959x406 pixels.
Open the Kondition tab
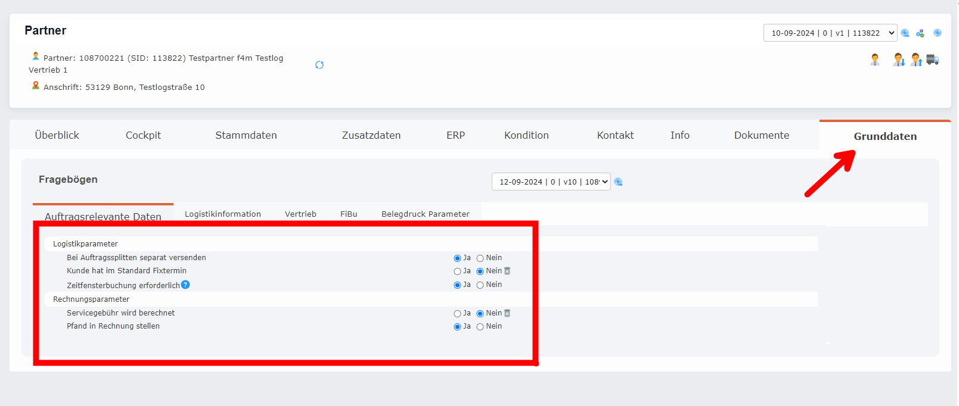coord(526,135)
